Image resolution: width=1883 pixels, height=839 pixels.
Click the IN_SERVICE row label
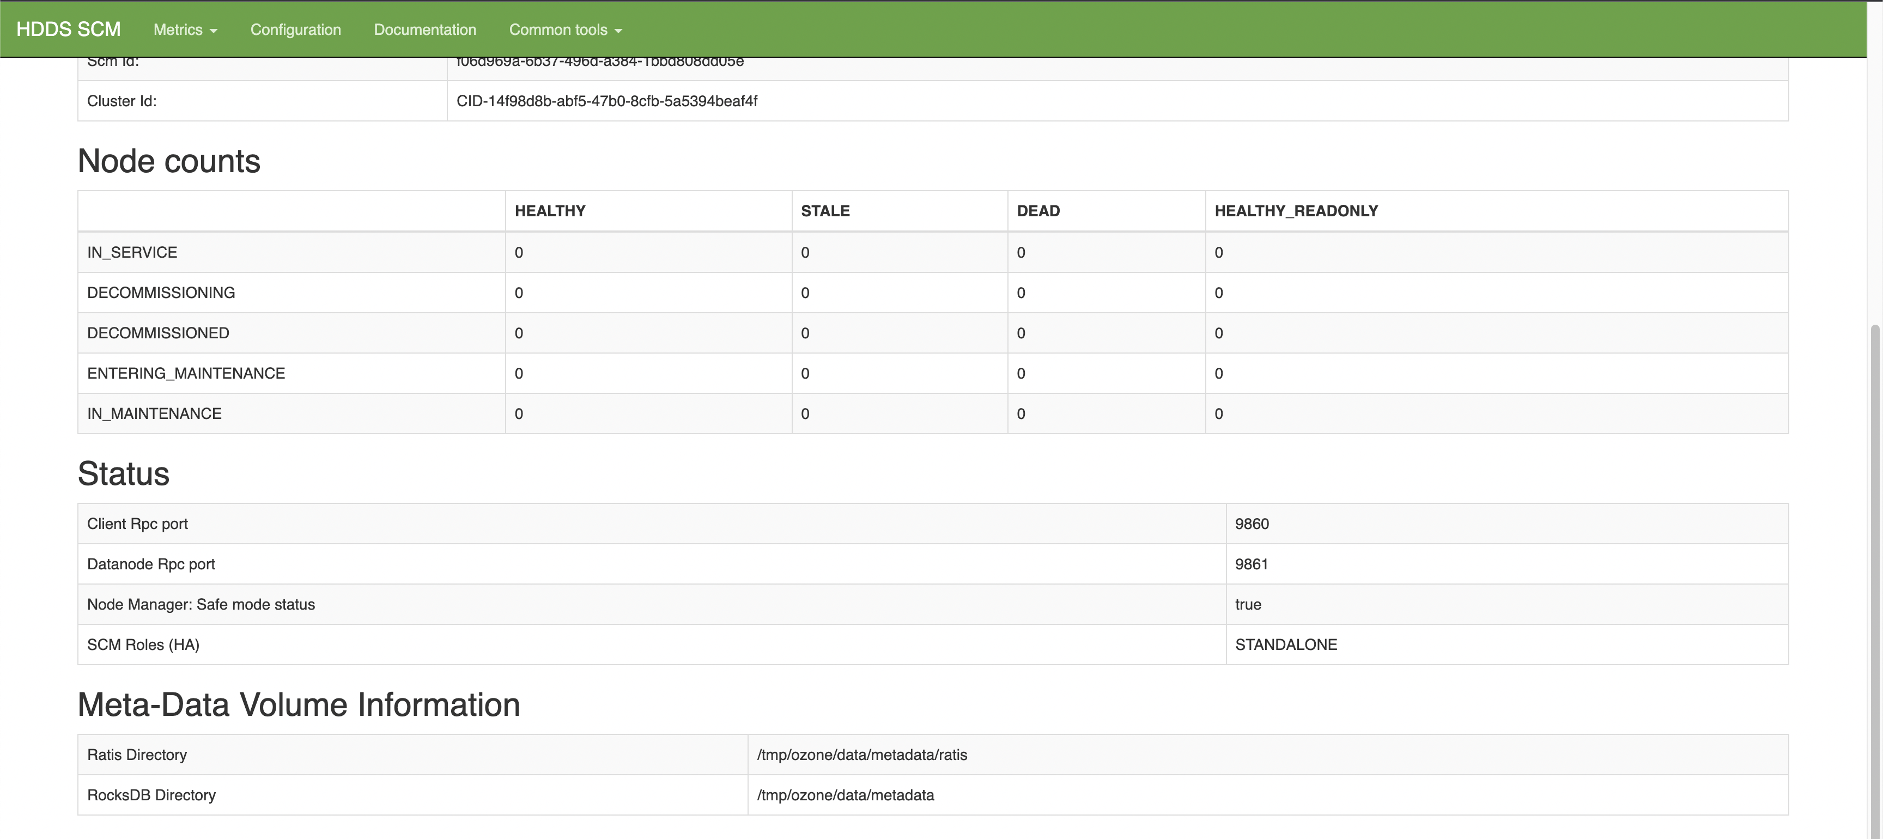pos(132,252)
